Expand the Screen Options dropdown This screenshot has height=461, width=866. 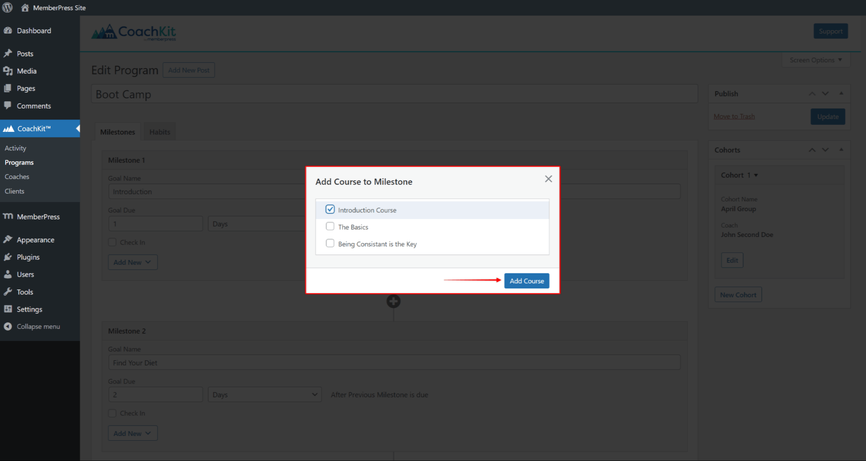click(x=815, y=60)
